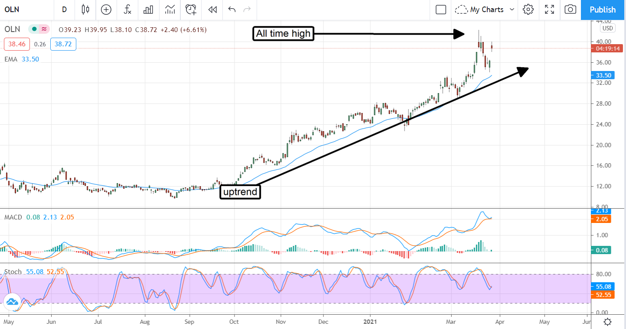Viewport: 626px width, 329px height.
Task: Click the Oct label on the time axis
Action: click(x=234, y=322)
